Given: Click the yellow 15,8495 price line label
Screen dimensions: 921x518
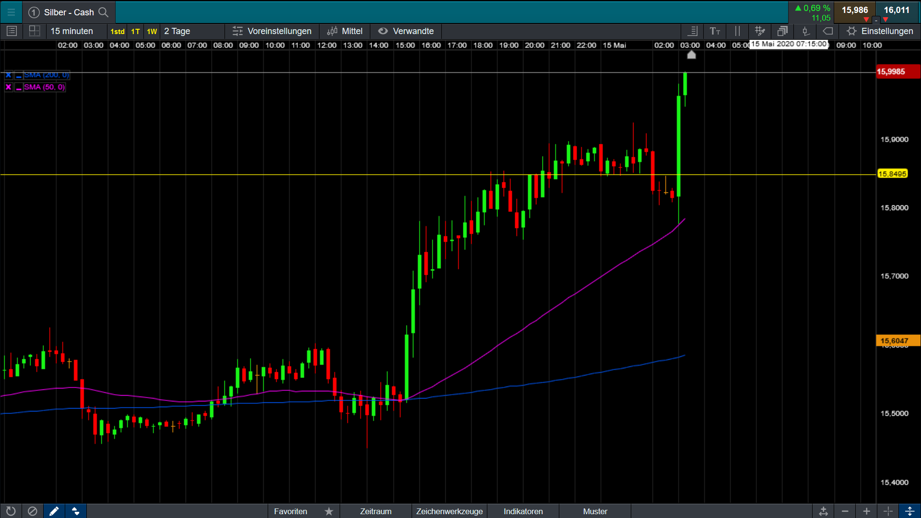Looking at the screenshot, I should click(x=892, y=174).
